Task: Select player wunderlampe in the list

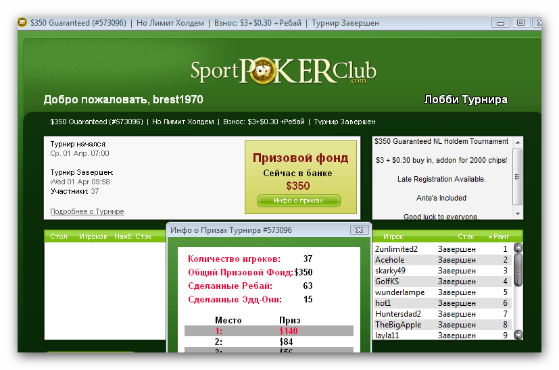Action: coord(441,292)
